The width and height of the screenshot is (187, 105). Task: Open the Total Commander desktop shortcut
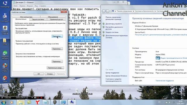[5, 18]
